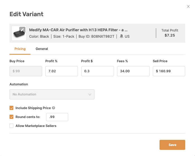
Task: Switch to the General tab
Action: tap(42, 49)
